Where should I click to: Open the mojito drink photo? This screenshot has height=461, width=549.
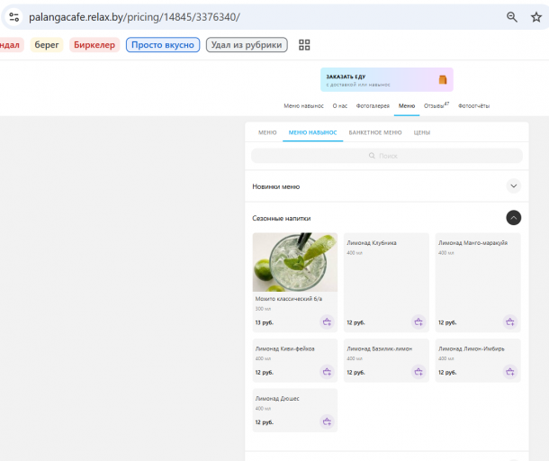295,262
